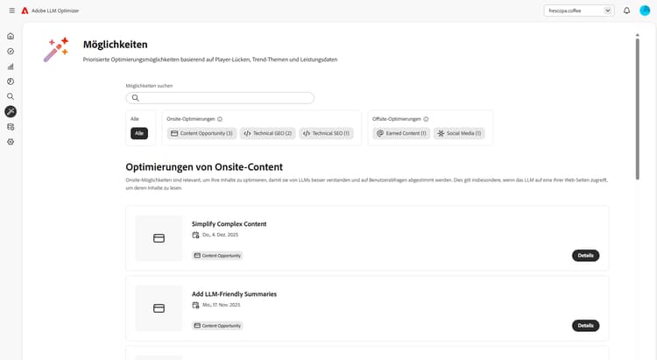This screenshot has width=657, height=360.
Task: Select the Alle filter chip
Action: (x=139, y=133)
